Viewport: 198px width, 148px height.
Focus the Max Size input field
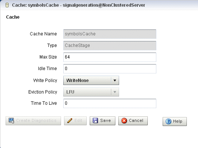(x=110, y=57)
